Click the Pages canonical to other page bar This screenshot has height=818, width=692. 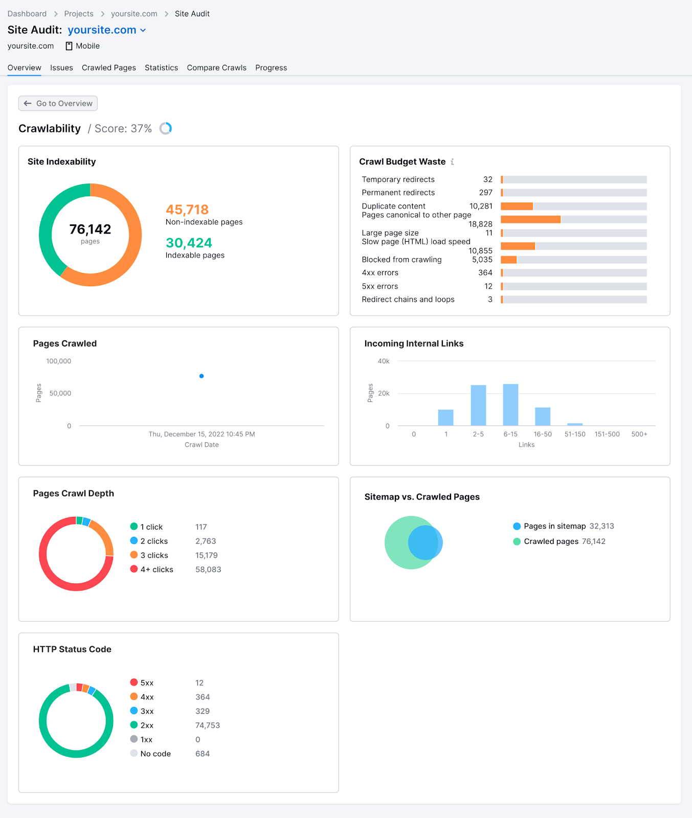[x=530, y=219]
